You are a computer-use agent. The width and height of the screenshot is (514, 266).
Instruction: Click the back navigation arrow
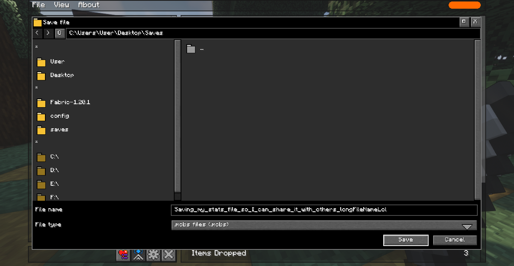click(37, 33)
